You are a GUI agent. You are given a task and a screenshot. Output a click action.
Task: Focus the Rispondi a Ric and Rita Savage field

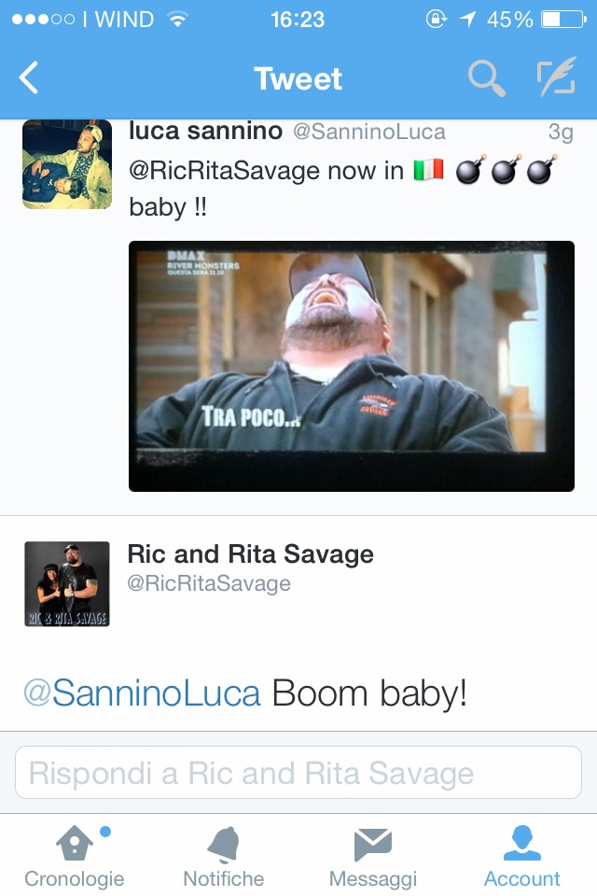point(298,772)
